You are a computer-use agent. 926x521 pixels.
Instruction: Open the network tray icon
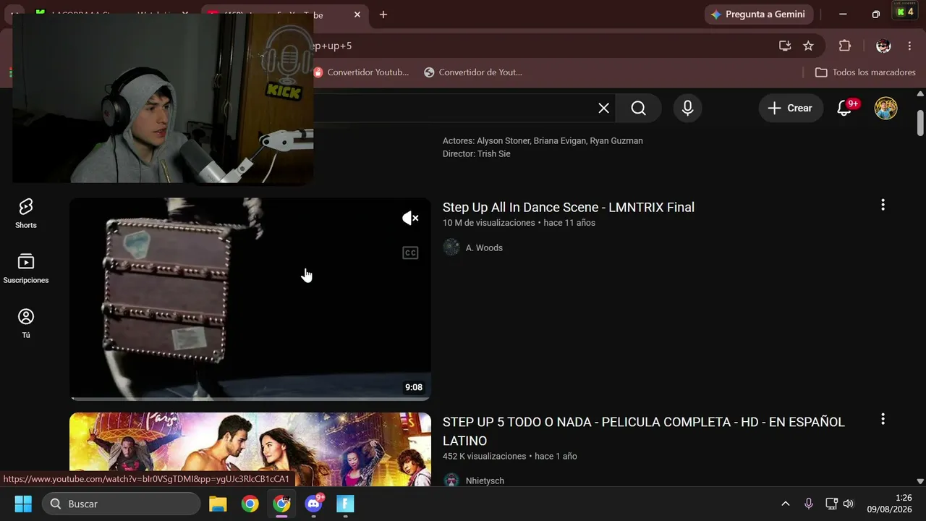click(832, 504)
